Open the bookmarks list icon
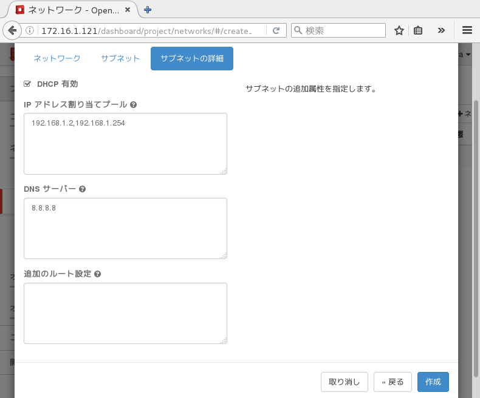Image resolution: width=480 pixels, height=398 pixels. click(418, 30)
